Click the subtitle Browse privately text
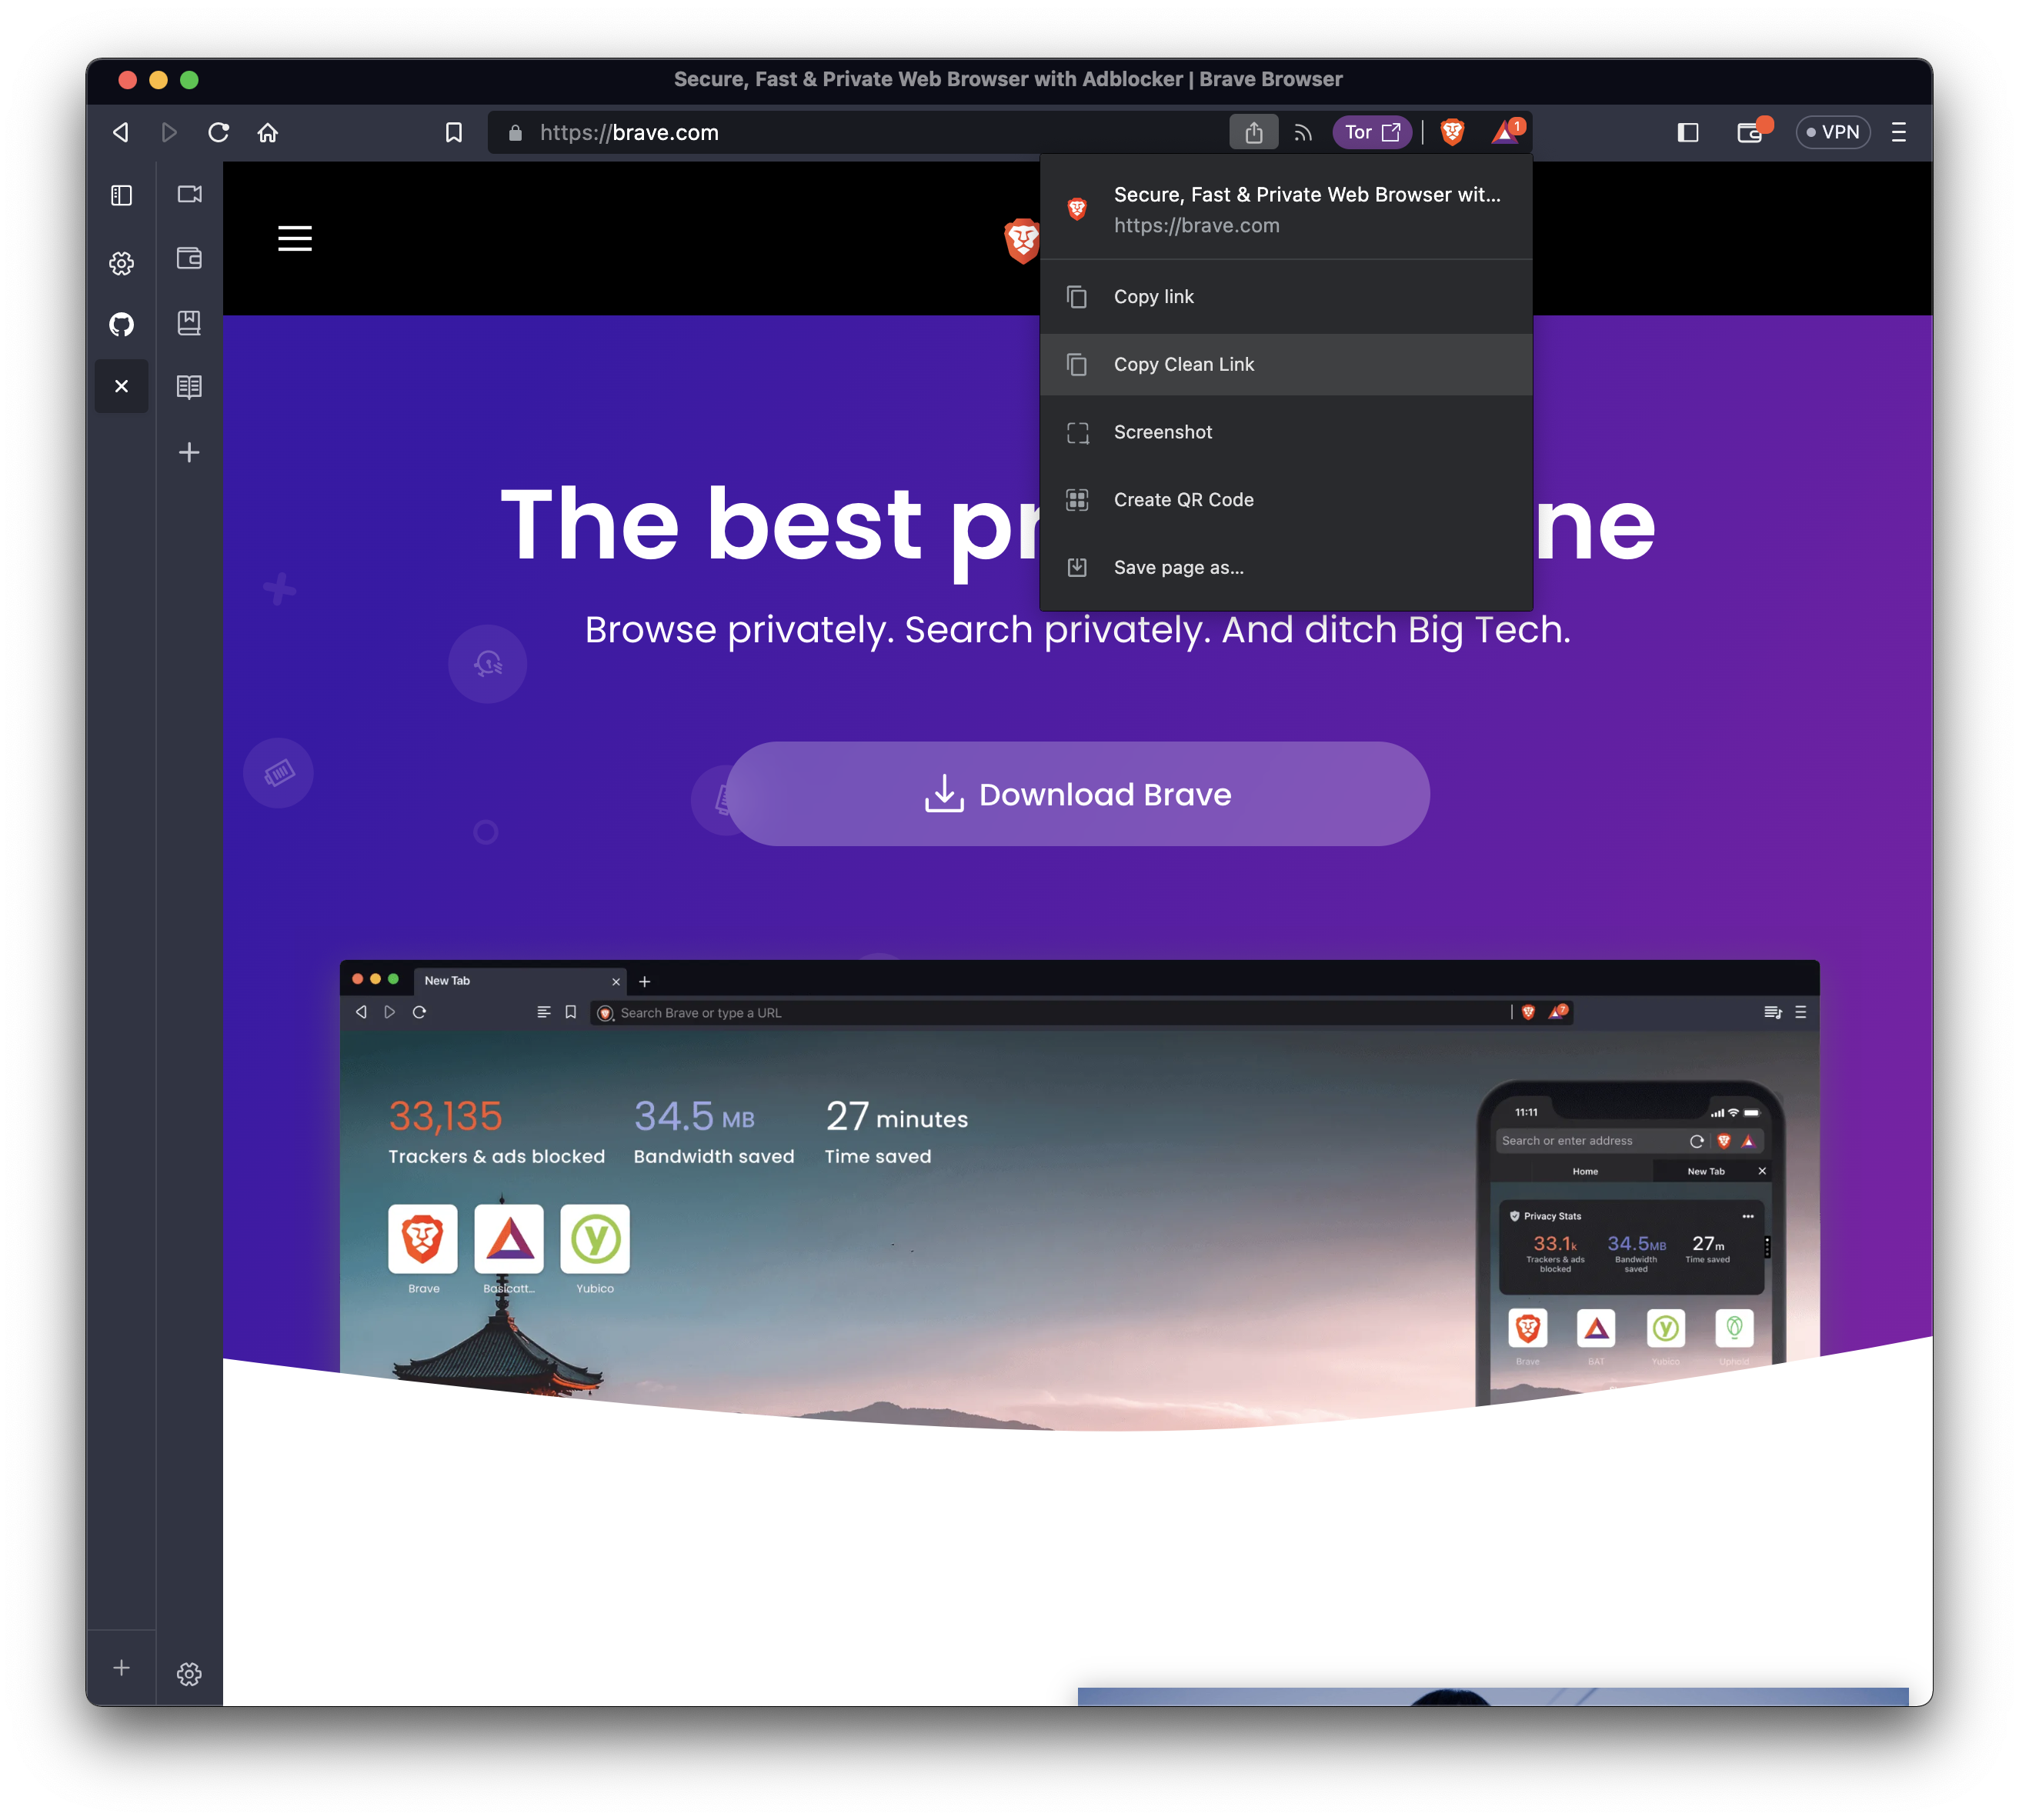This screenshot has height=1820, width=2019. (1077, 630)
